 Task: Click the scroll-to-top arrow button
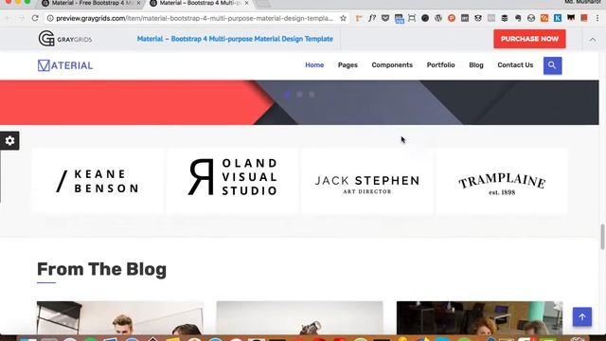(x=582, y=317)
